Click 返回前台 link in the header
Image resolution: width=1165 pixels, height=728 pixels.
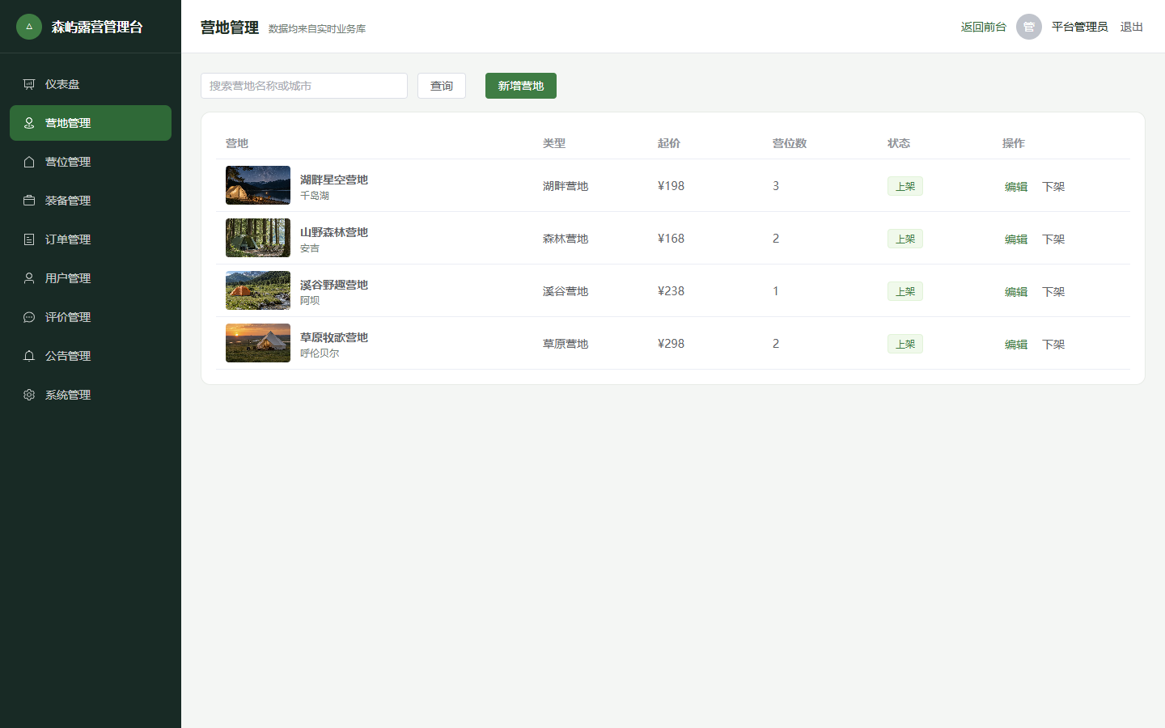coord(984,27)
